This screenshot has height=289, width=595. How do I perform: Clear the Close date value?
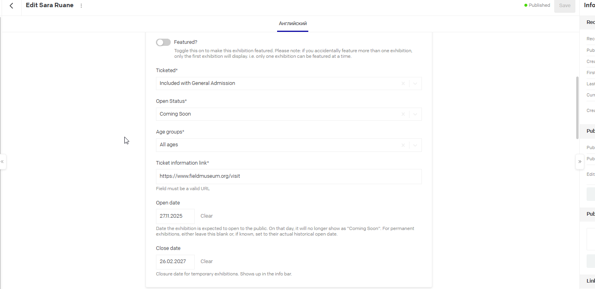coord(207,261)
